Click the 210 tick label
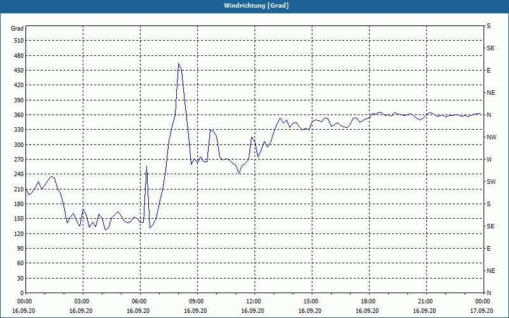 tap(19, 189)
